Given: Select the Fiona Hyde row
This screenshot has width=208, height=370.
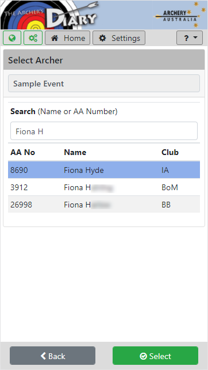Looking at the screenshot, I should click(x=104, y=170).
